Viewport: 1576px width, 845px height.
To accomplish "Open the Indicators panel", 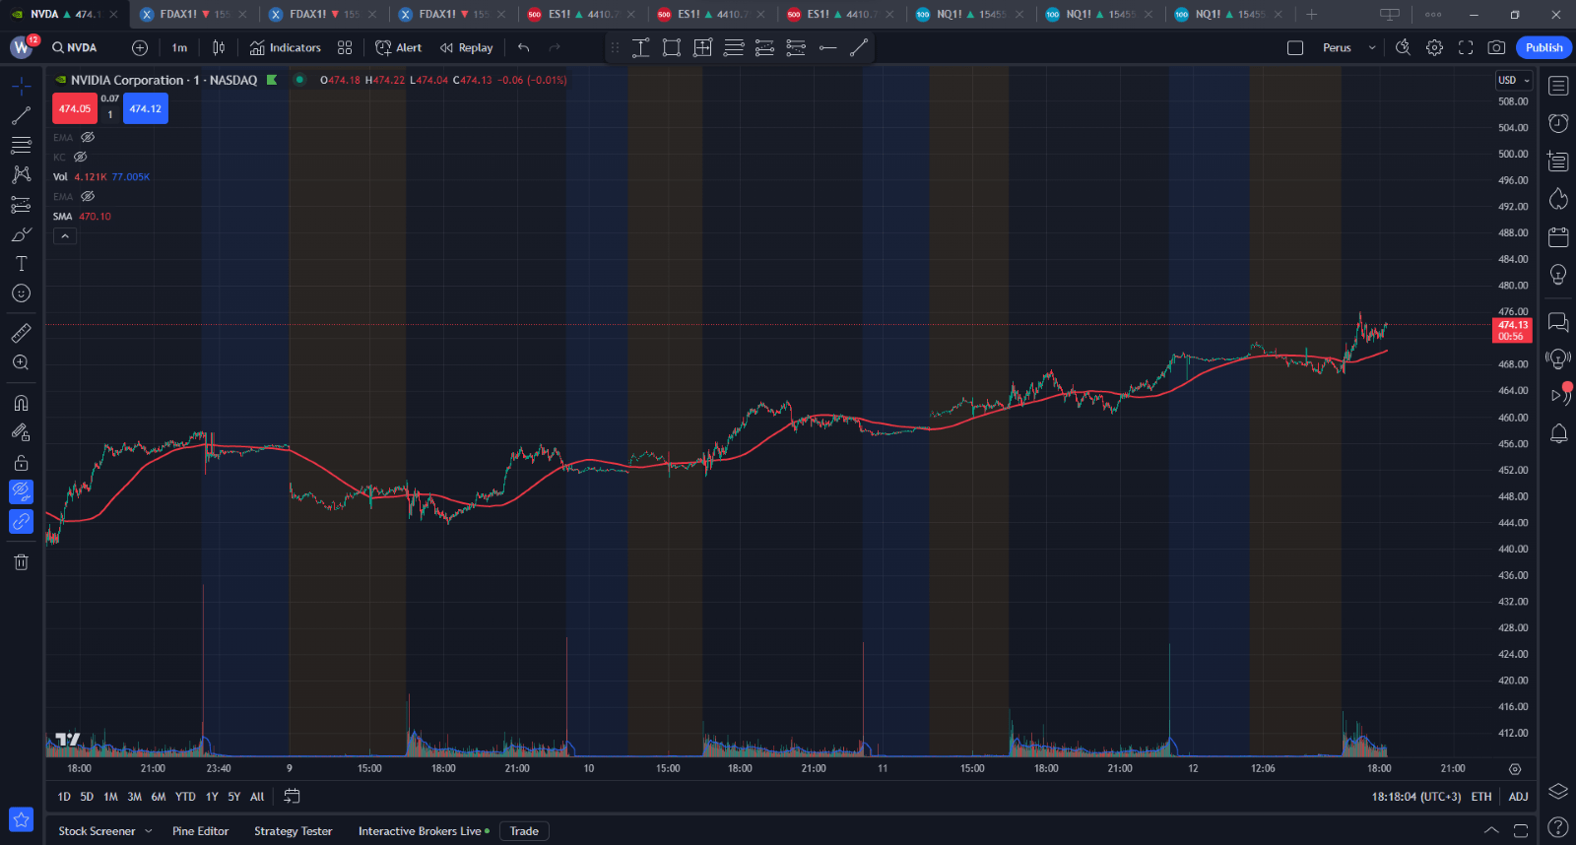I will tap(286, 47).
